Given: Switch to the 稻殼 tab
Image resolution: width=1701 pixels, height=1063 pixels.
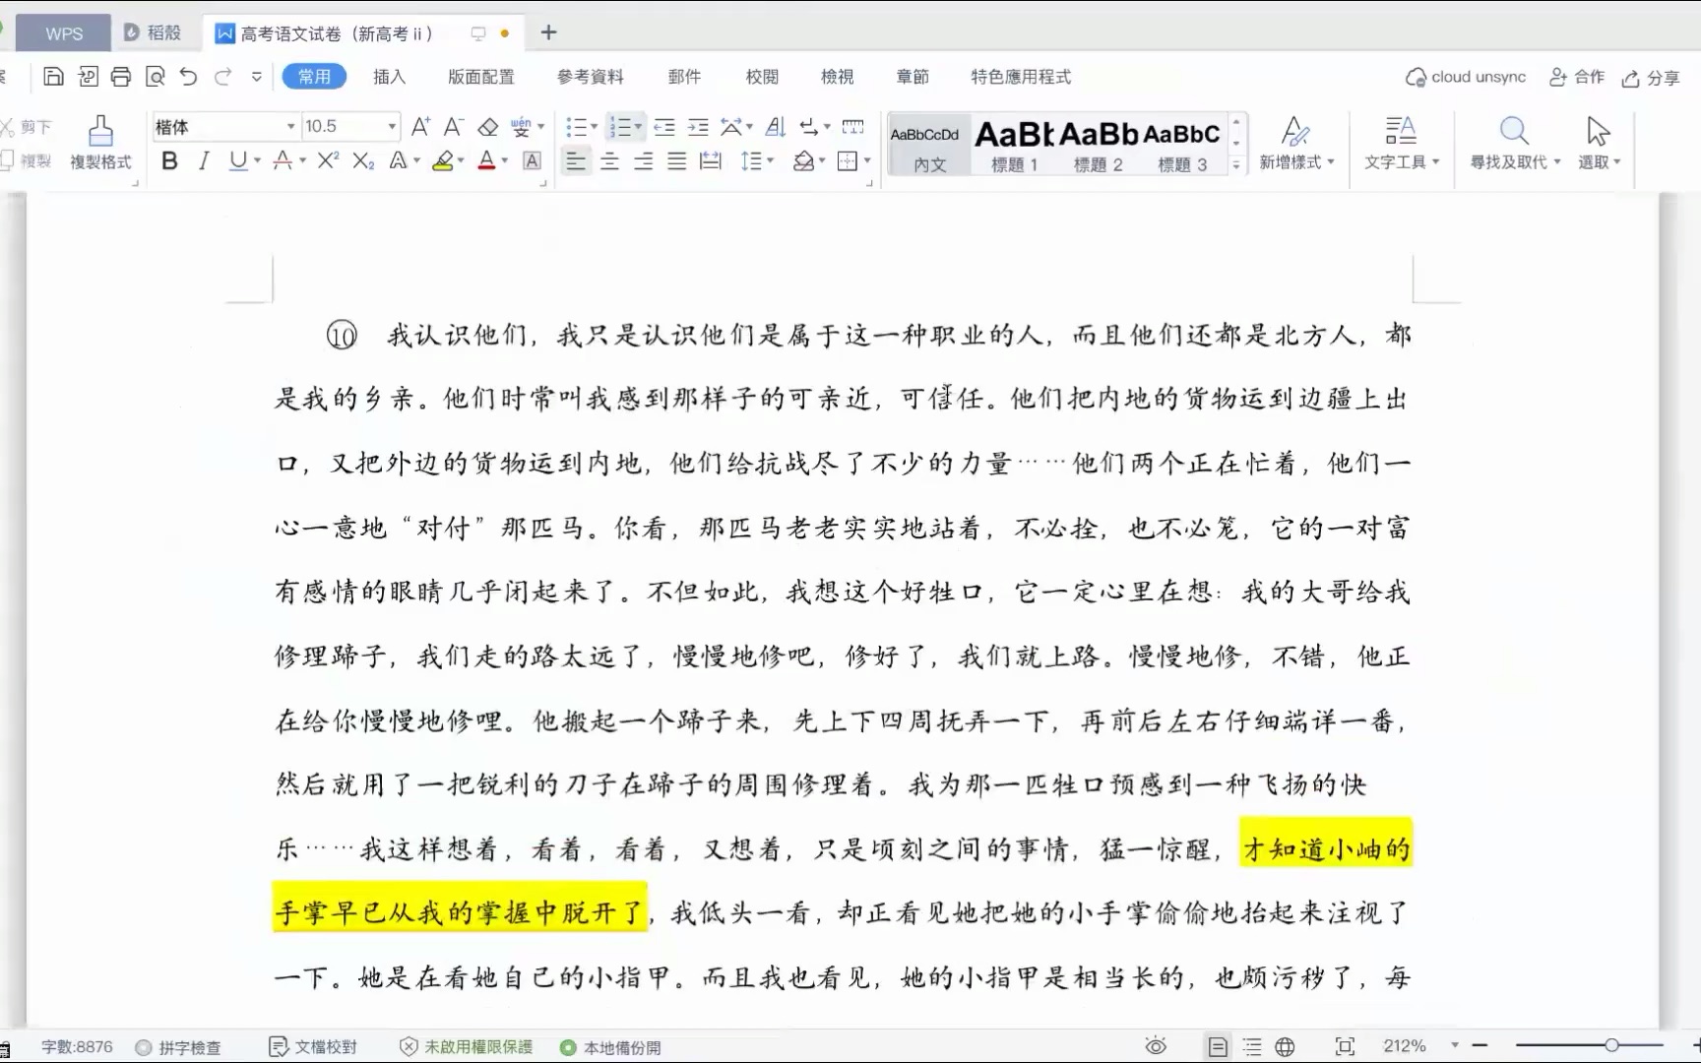Looking at the screenshot, I should point(154,33).
